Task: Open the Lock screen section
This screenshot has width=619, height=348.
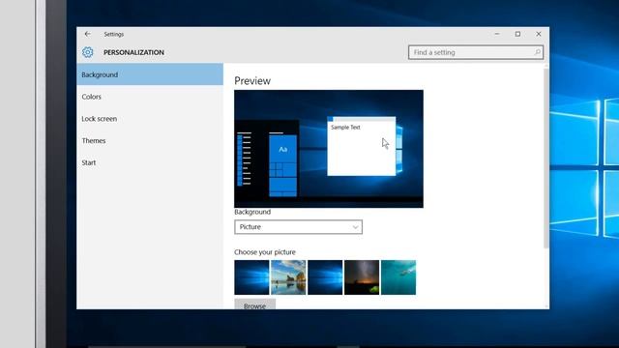Action: click(x=150, y=119)
